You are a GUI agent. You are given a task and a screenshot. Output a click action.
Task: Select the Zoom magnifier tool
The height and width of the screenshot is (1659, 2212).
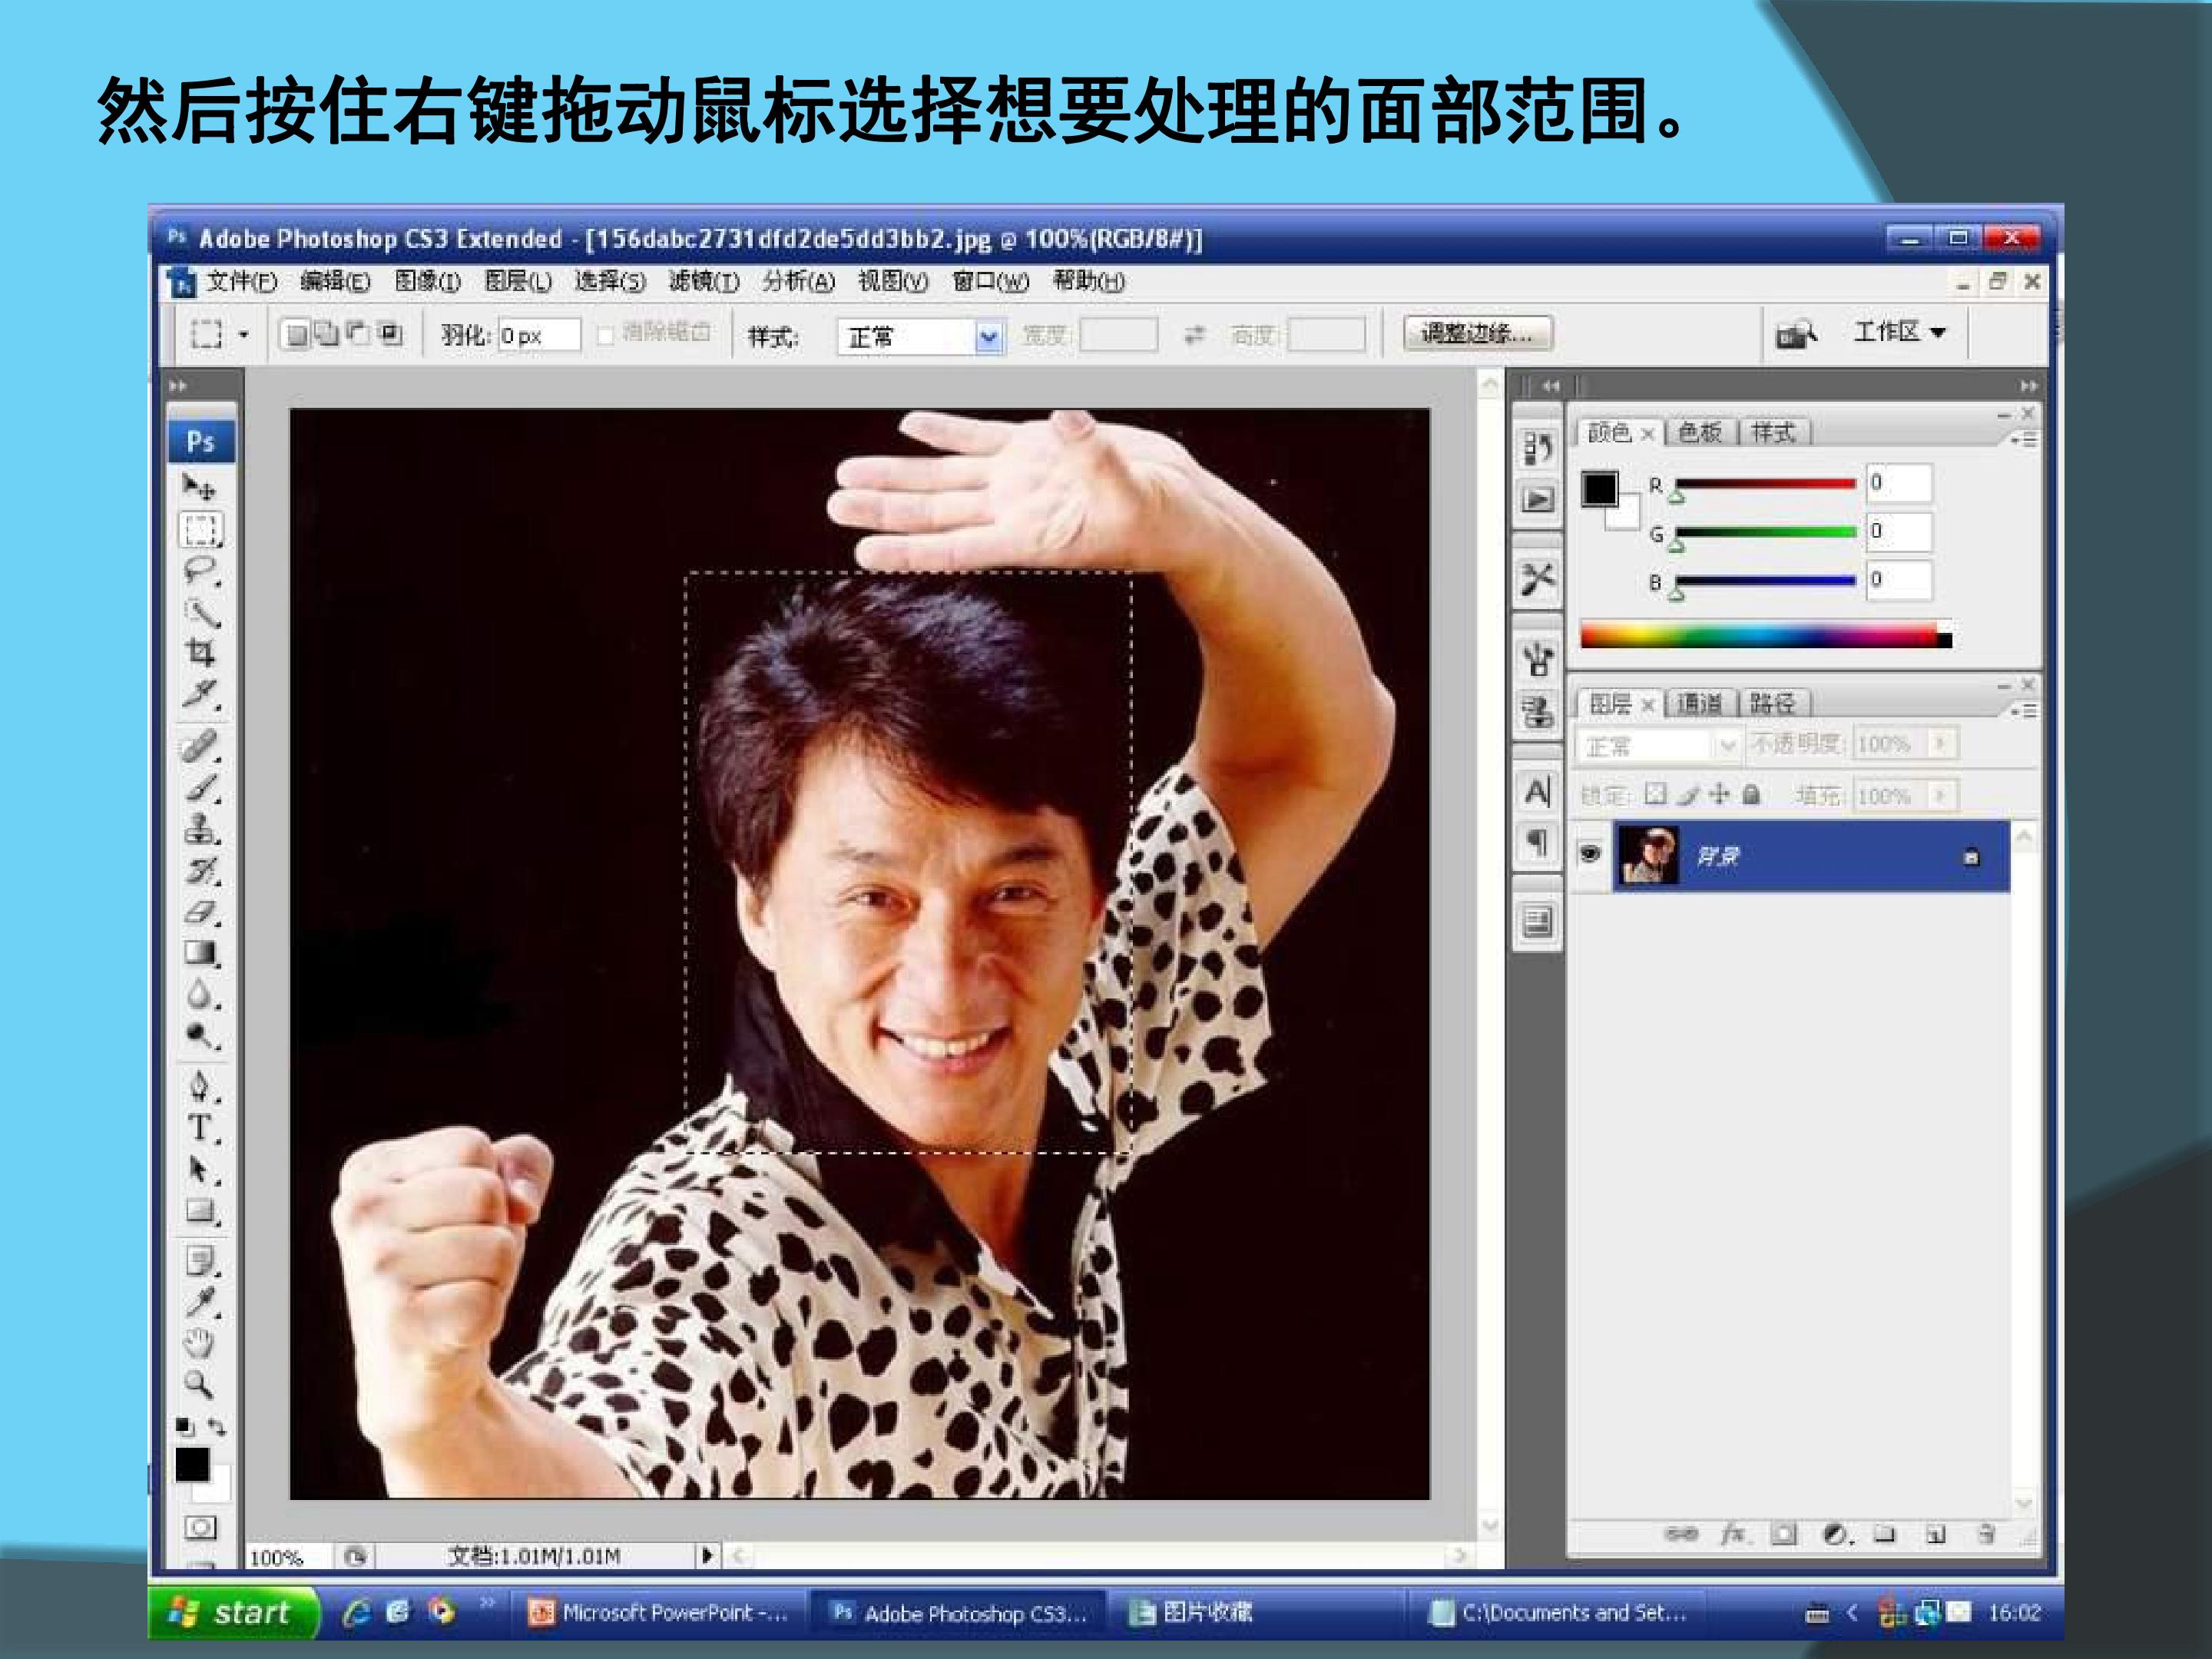tap(199, 1384)
